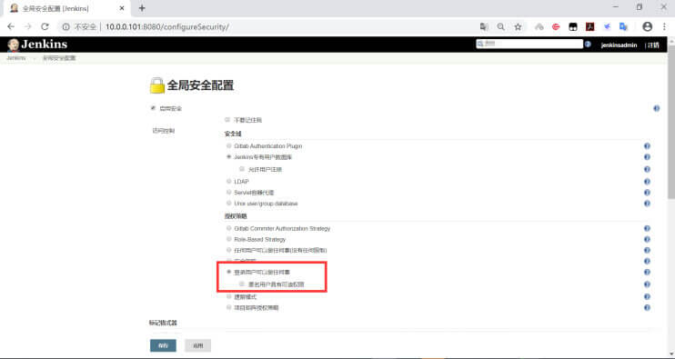The width and height of the screenshot is (675, 359).
Task: Open help icon beside Enable security checkbox
Action: tap(656, 108)
